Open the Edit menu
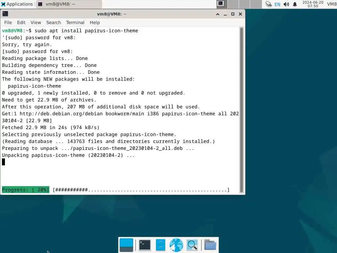337x253 pixels. 21,23
